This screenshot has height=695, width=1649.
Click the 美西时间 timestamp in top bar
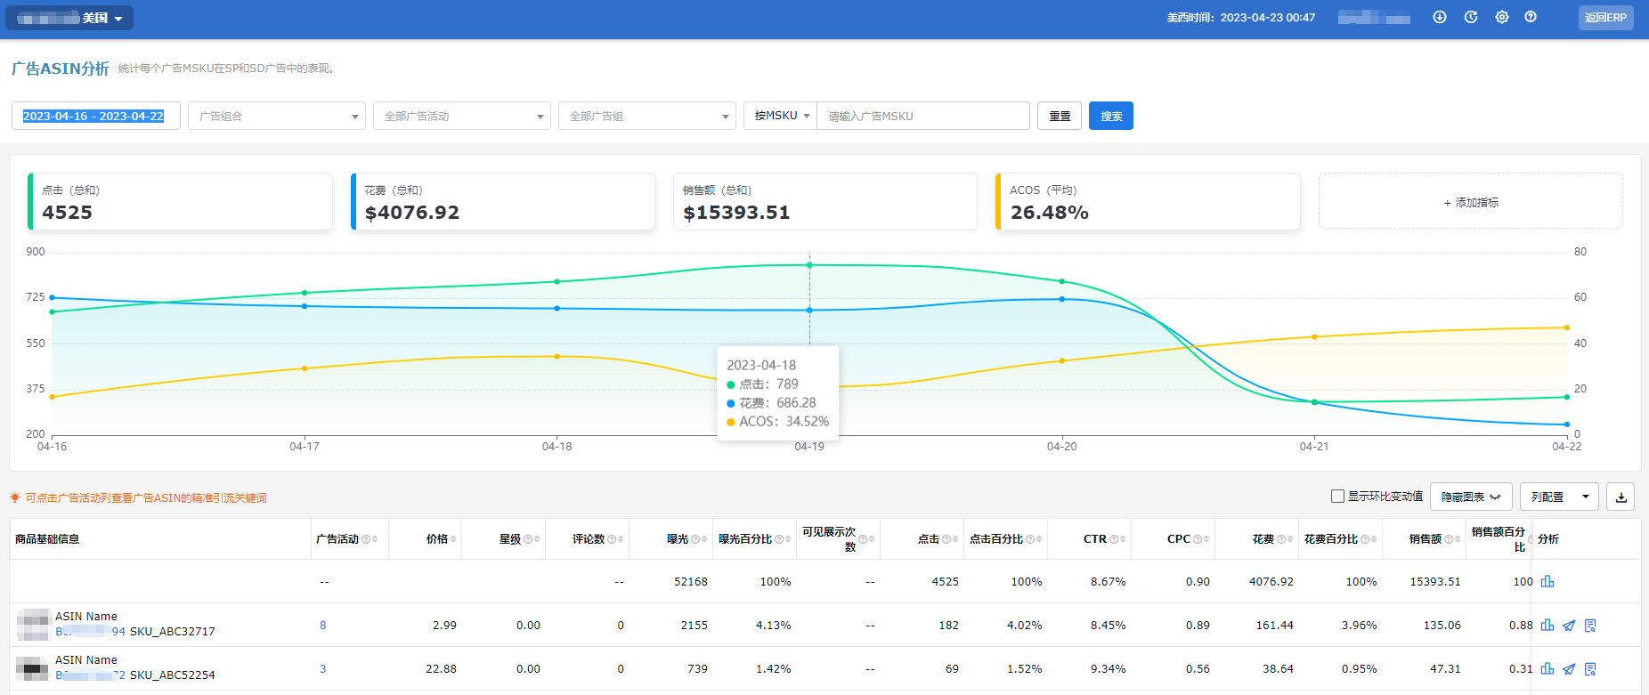click(x=1241, y=18)
